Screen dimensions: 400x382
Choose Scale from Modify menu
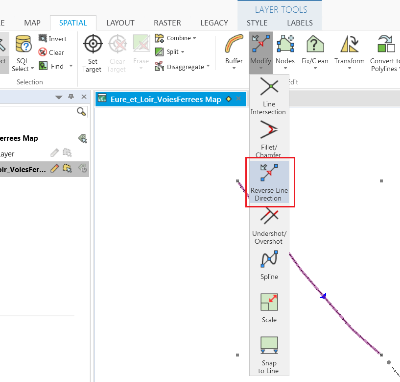pyautogui.click(x=269, y=308)
